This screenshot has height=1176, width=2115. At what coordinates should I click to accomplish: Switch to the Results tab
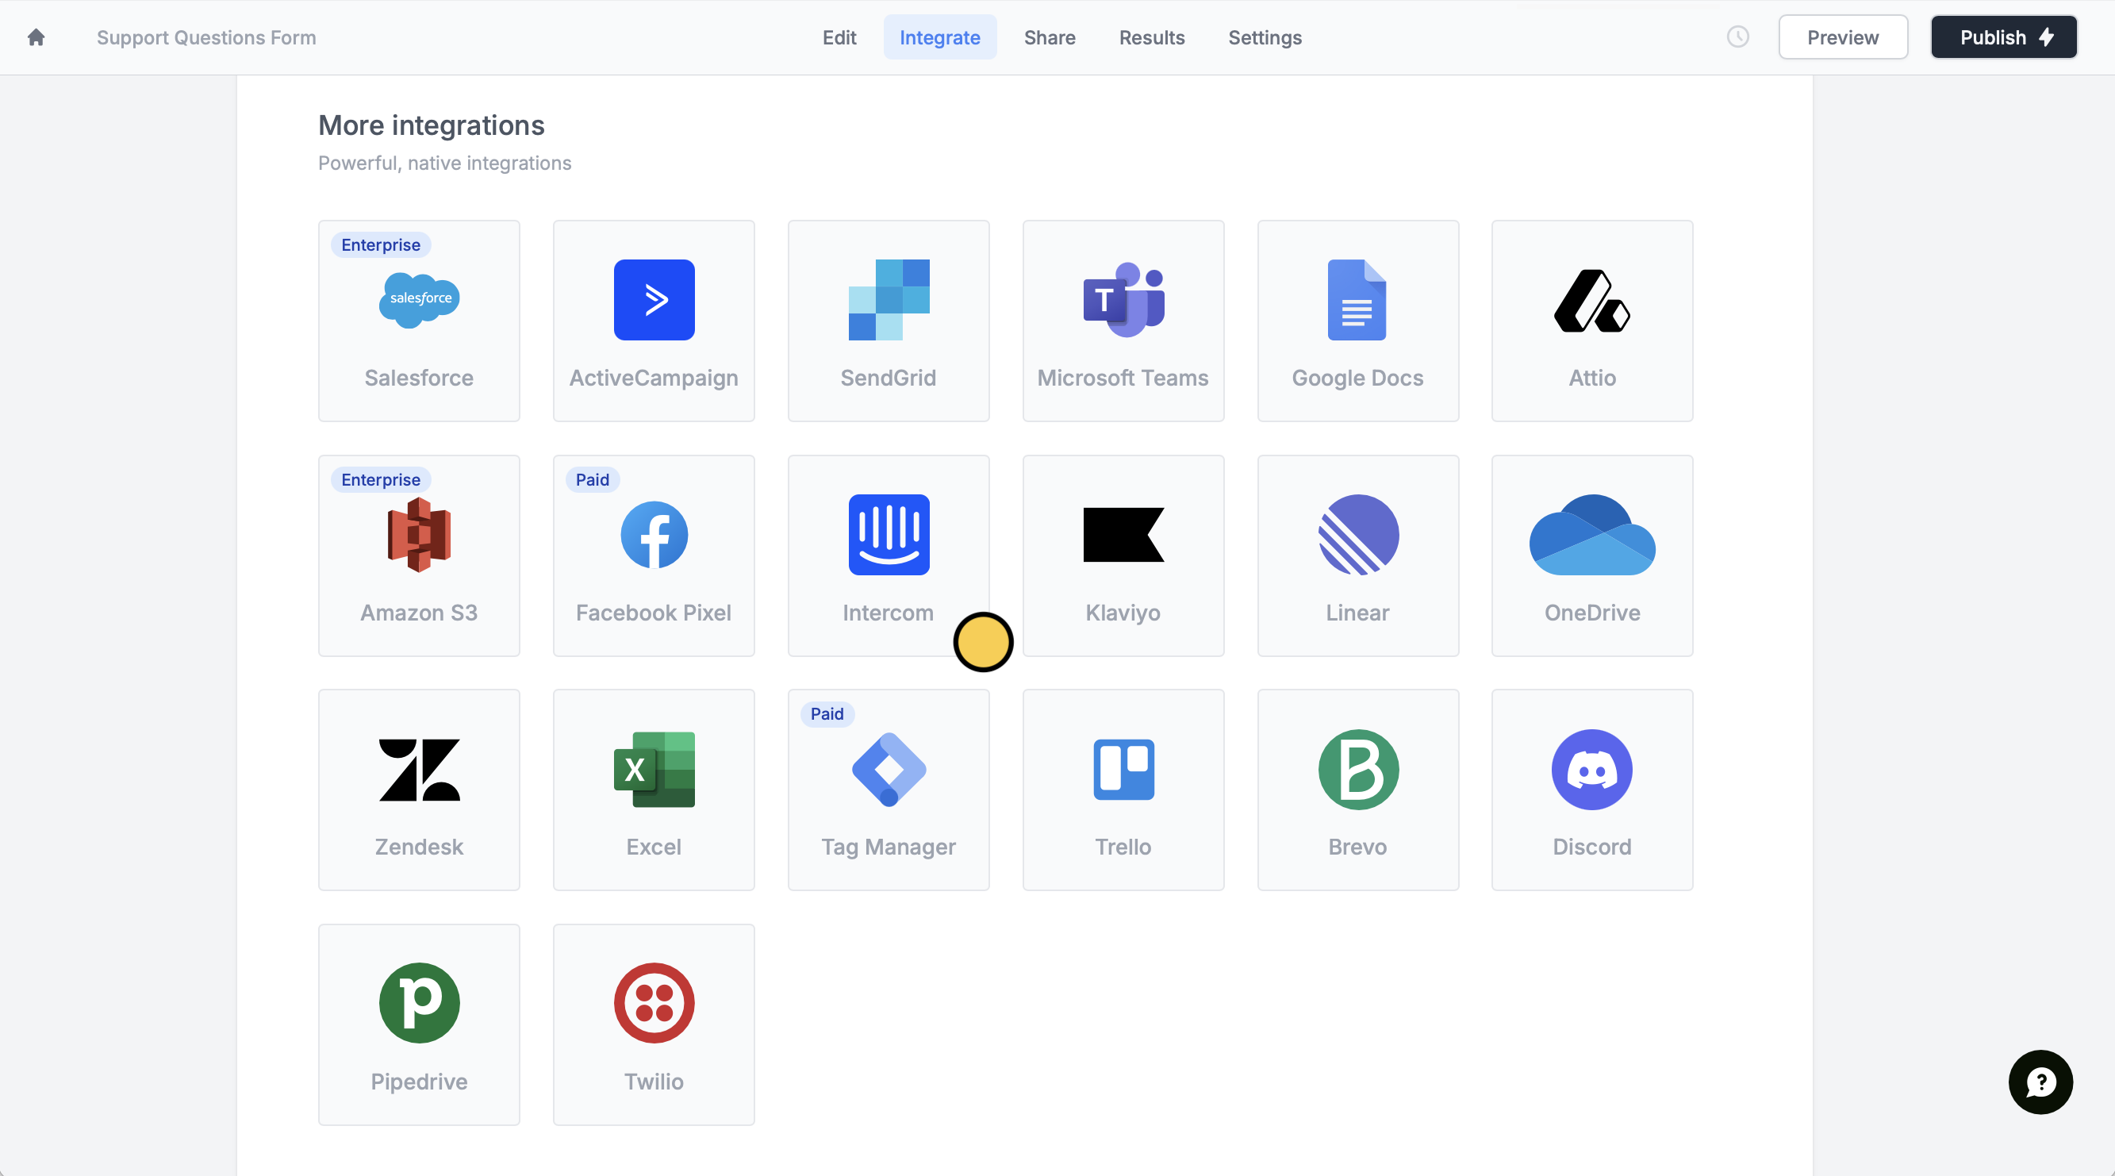click(x=1151, y=37)
